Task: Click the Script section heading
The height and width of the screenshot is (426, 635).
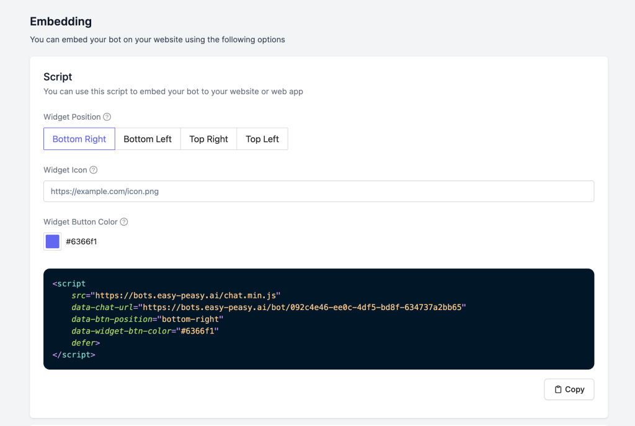Action: pos(58,77)
